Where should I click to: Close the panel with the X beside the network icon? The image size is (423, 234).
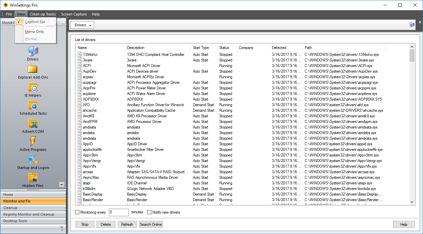(420, 22)
